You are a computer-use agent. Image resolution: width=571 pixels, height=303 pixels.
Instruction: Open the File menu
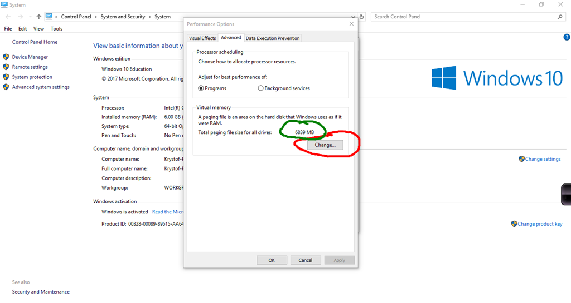(x=8, y=29)
